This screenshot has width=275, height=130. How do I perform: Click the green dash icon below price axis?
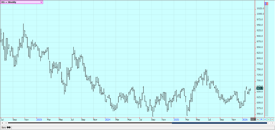pyautogui.click(x=268, y=119)
